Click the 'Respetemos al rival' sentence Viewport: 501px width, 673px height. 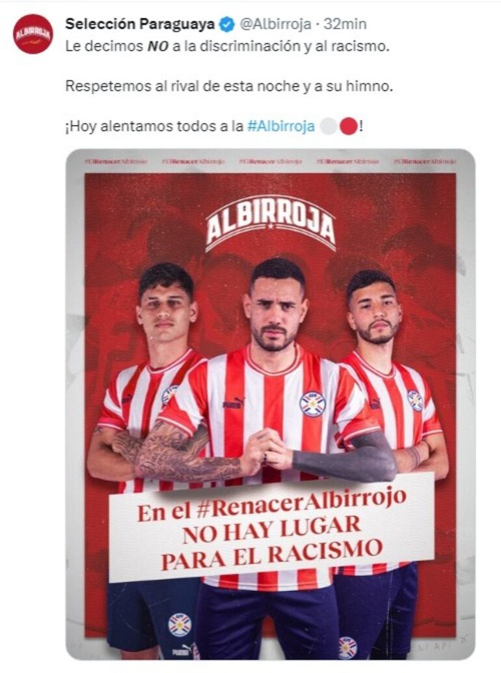click(229, 86)
